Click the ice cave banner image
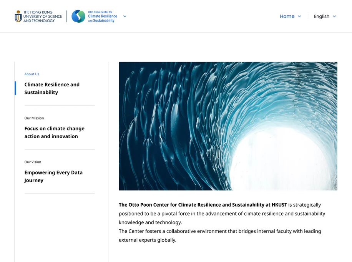The height and width of the screenshot is (262, 352). tap(228, 126)
